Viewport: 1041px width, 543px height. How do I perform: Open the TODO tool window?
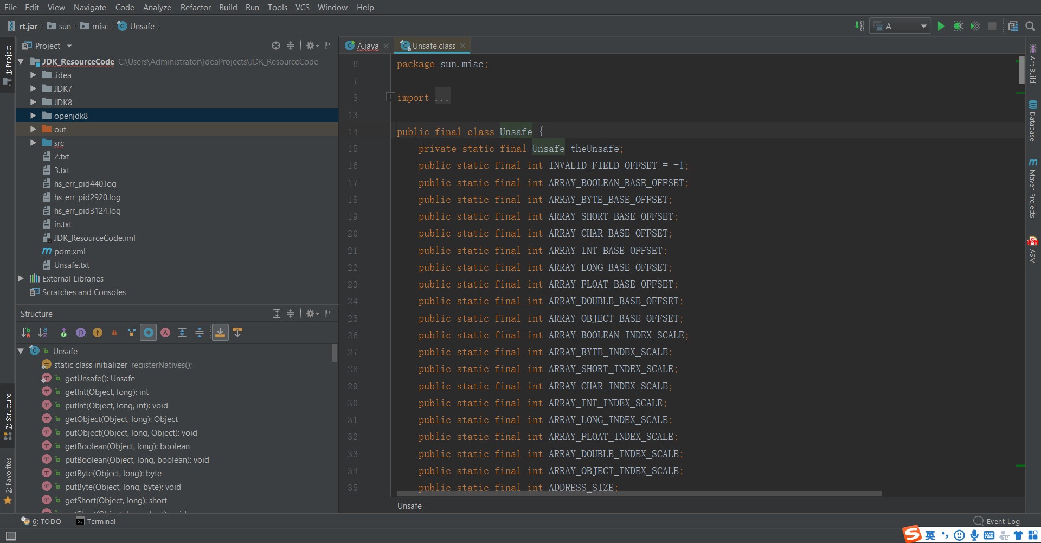pyautogui.click(x=41, y=521)
